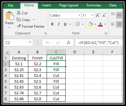Select column C header
126x106 pixels.
(56, 52)
